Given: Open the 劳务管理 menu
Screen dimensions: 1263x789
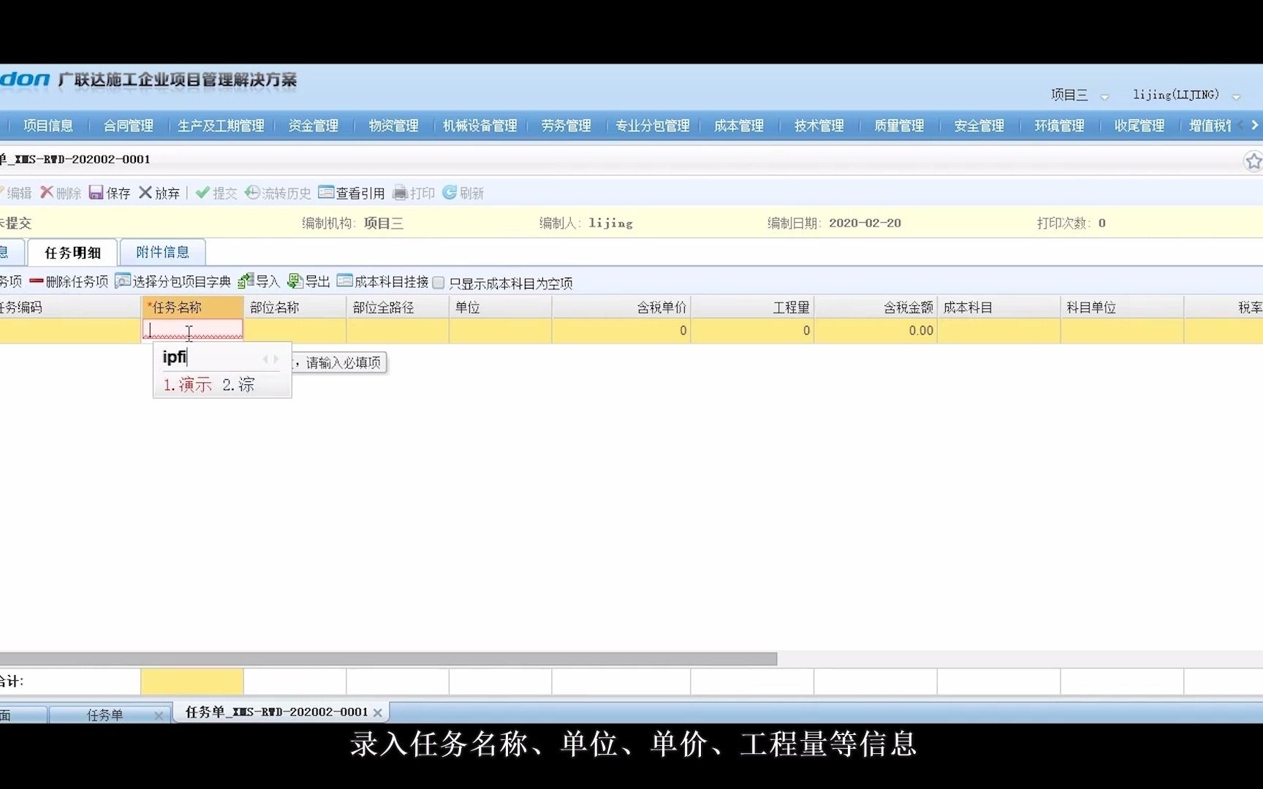Looking at the screenshot, I should click(x=566, y=126).
